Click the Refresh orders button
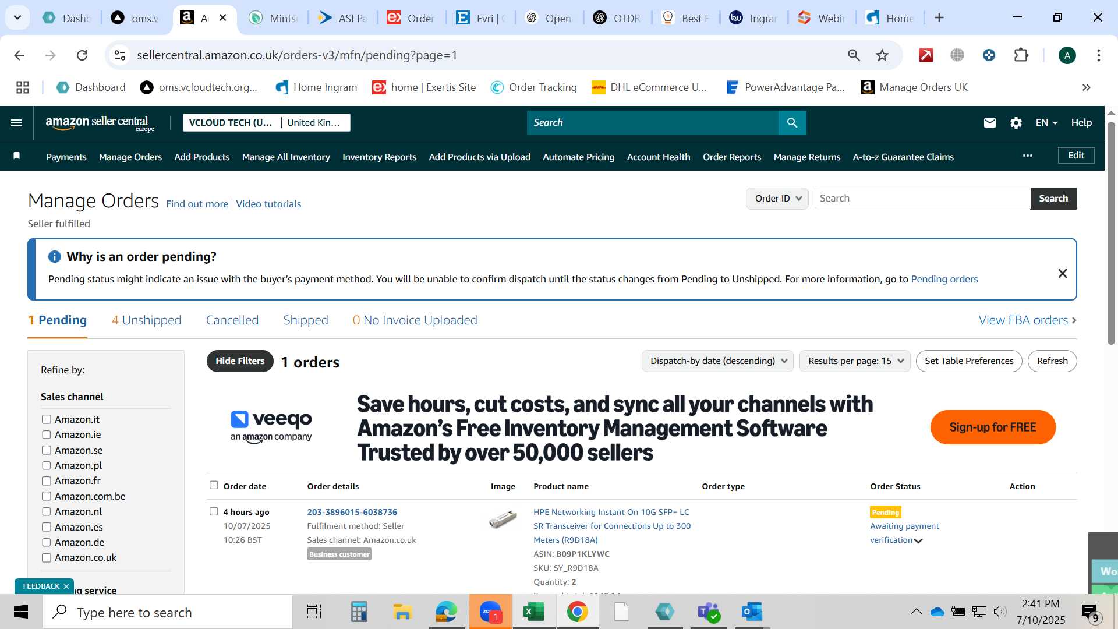This screenshot has width=1118, height=629. pos(1052,361)
